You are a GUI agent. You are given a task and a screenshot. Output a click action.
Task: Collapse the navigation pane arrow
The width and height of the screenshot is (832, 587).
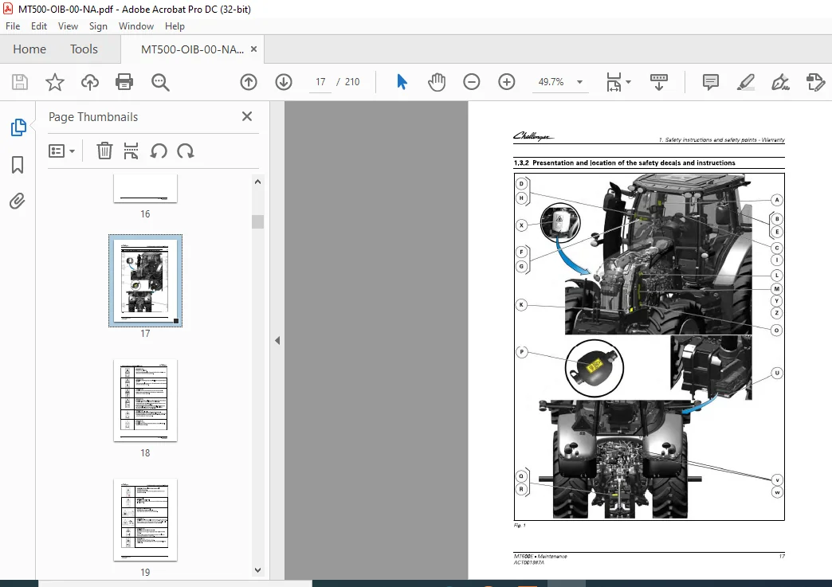pyautogui.click(x=277, y=340)
